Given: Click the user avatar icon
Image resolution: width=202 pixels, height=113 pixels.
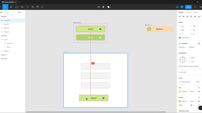Looking at the screenshot, I should (182, 7).
